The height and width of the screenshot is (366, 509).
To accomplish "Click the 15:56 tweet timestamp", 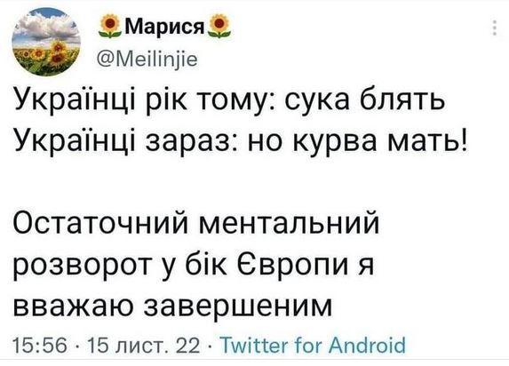I will (x=40, y=346).
